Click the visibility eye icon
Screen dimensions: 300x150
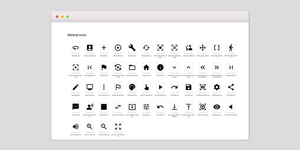click(217, 107)
